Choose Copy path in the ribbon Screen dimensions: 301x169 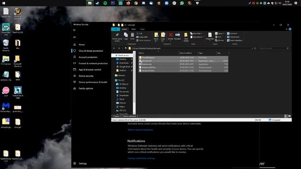pos(142,37)
